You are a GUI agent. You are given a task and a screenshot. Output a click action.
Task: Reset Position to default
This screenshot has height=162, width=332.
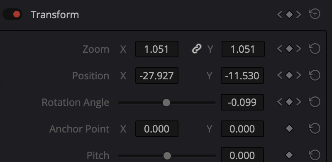[315, 75]
